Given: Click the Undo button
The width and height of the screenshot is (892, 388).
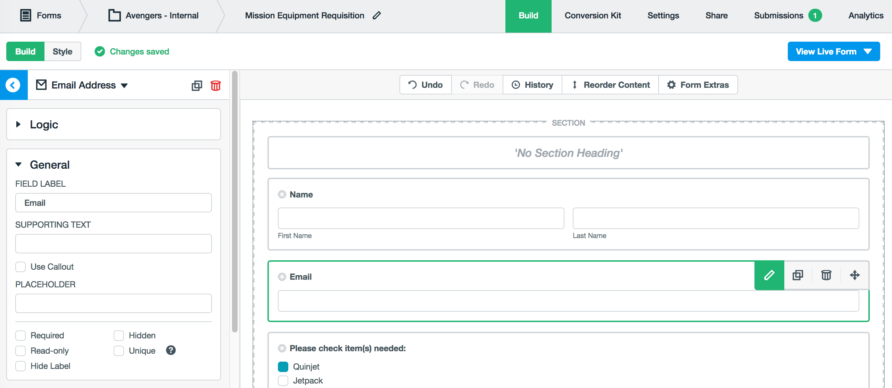Looking at the screenshot, I should 426,85.
